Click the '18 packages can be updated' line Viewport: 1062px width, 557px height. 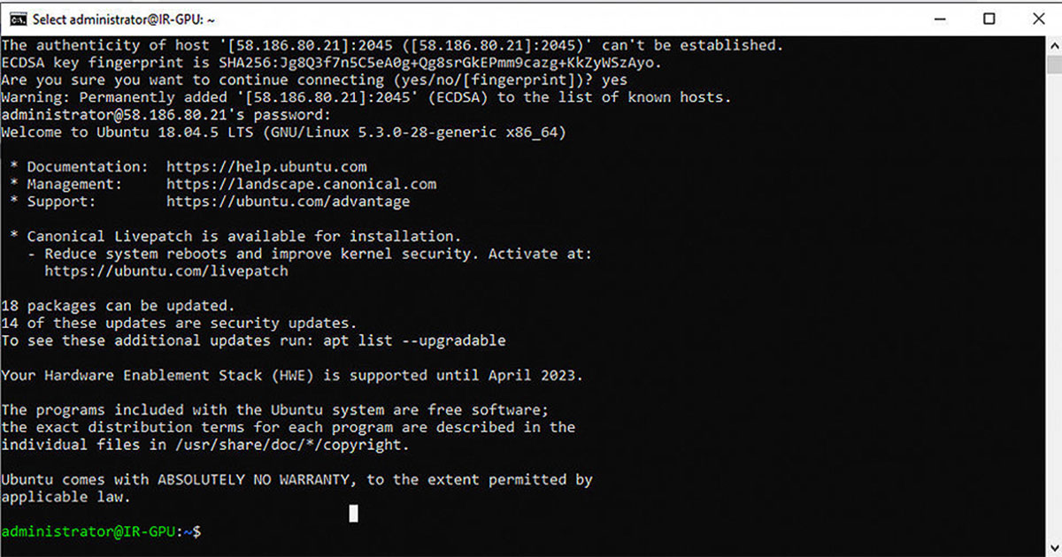[x=118, y=306]
